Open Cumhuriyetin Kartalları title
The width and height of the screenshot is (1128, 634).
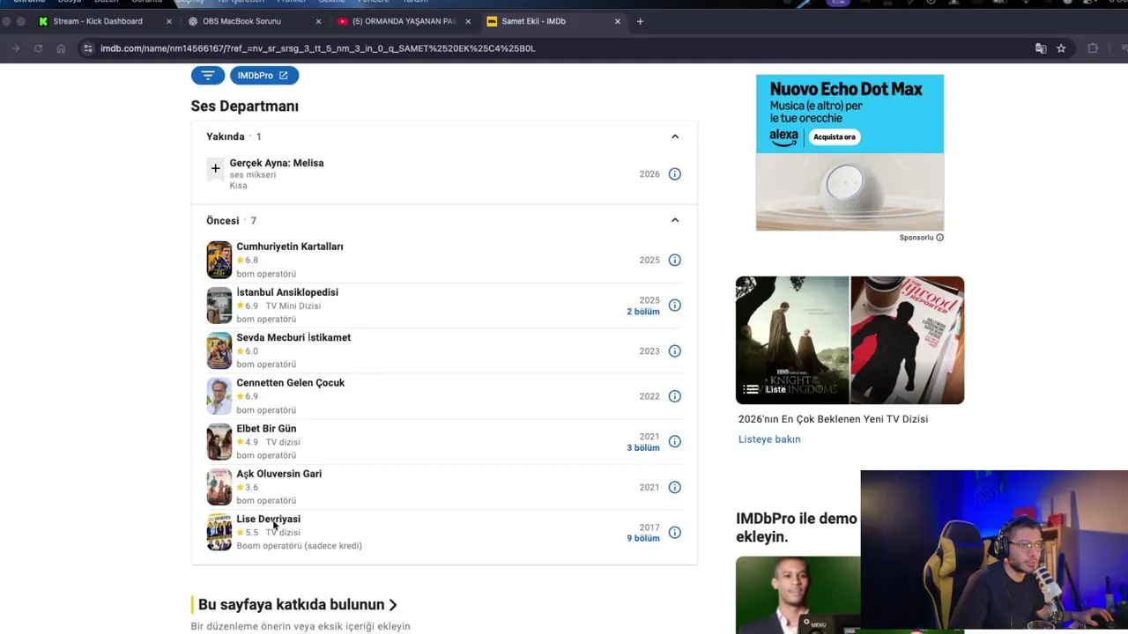(290, 247)
